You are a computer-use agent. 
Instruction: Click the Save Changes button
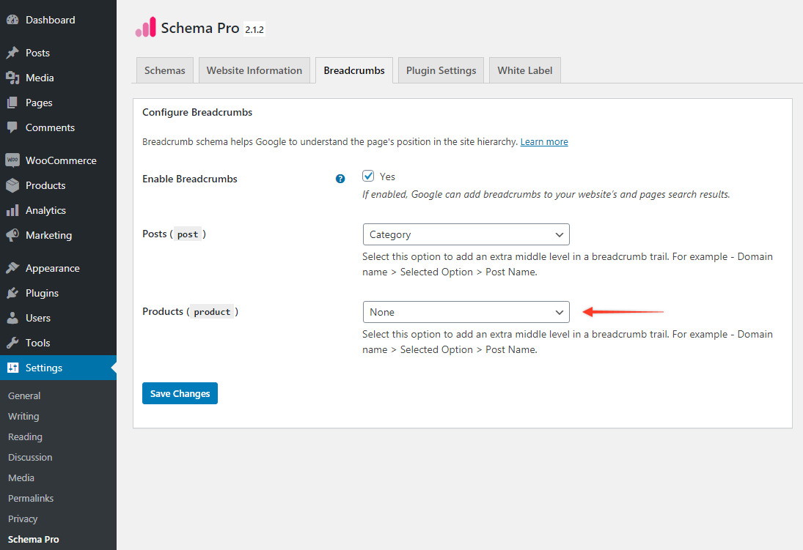(180, 393)
